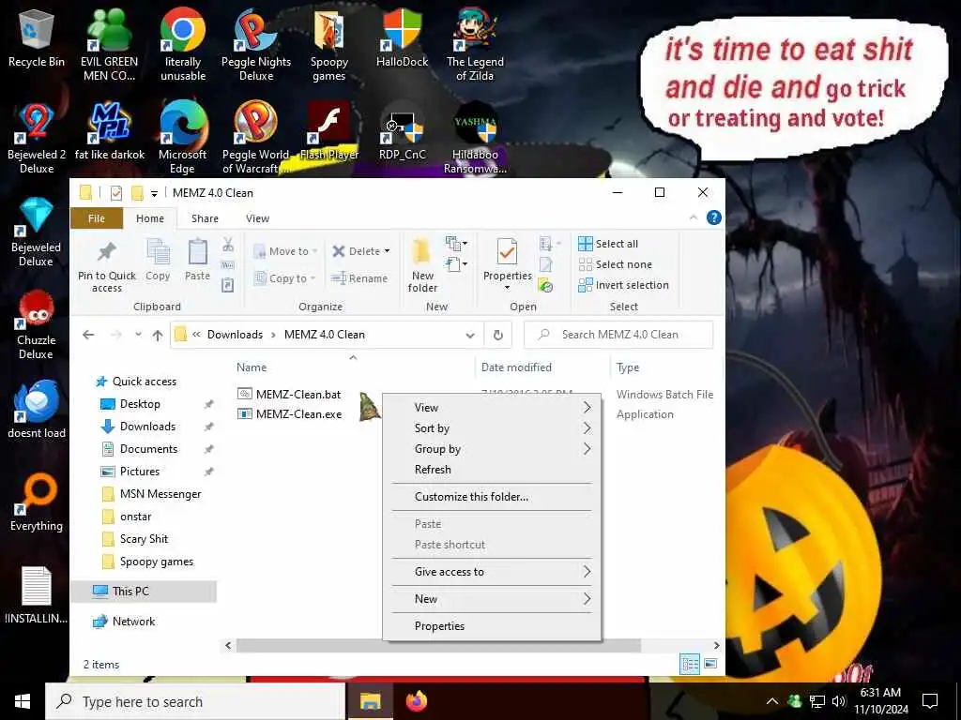This screenshot has width=961, height=720.
Task: Expand the New submenu in context menu
Action: [x=492, y=599]
